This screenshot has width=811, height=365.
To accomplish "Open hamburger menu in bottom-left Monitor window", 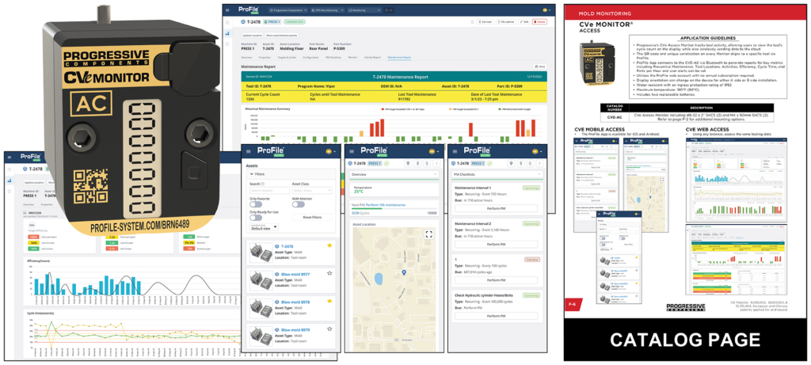I will pyautogui.click(x=10, y=157).
